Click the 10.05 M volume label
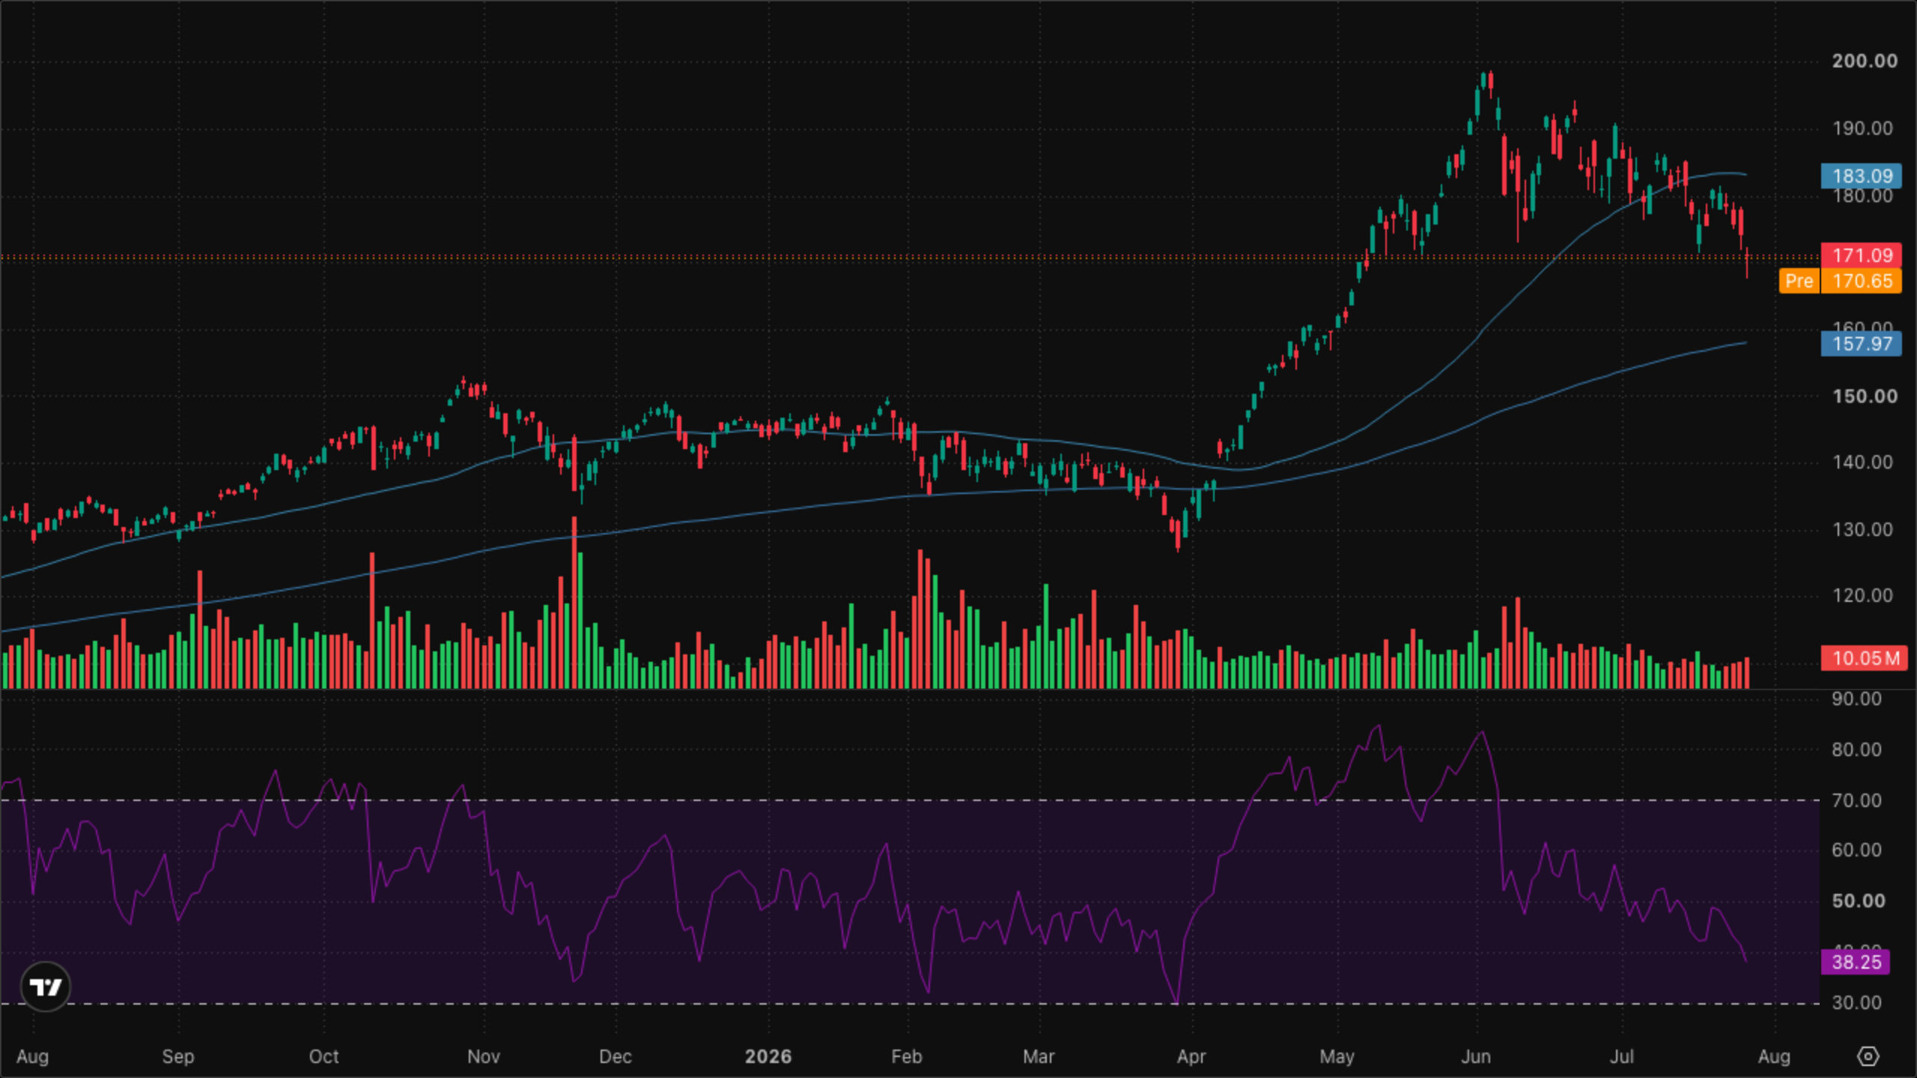The width and height of the screenshot is (1917, 1078). coord(1864,658)
